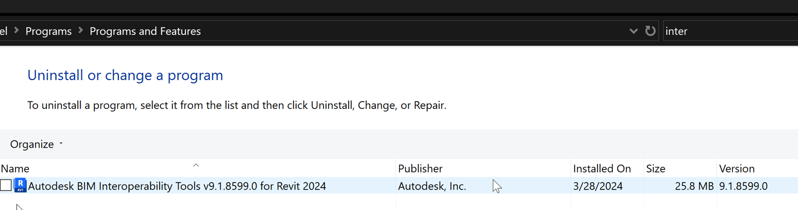
Task: Expand the chevron after Programs breadcrumb
Action: [81, 31]
